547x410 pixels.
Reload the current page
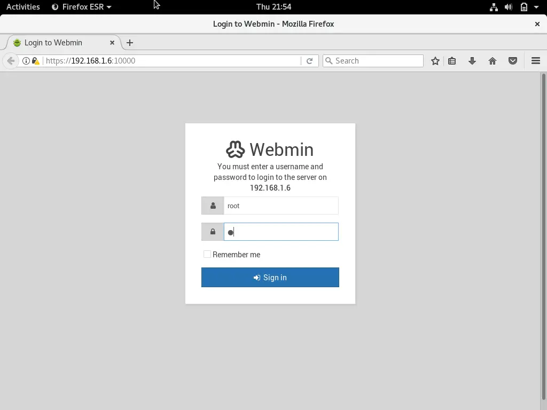coord(309,61)
